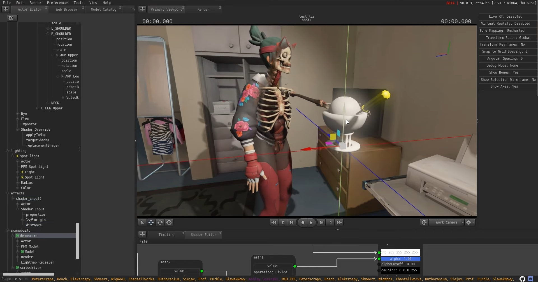538x282 pixels.
Task: Open the GitHub icon in status bar
Action: click(x=522, y=279)
